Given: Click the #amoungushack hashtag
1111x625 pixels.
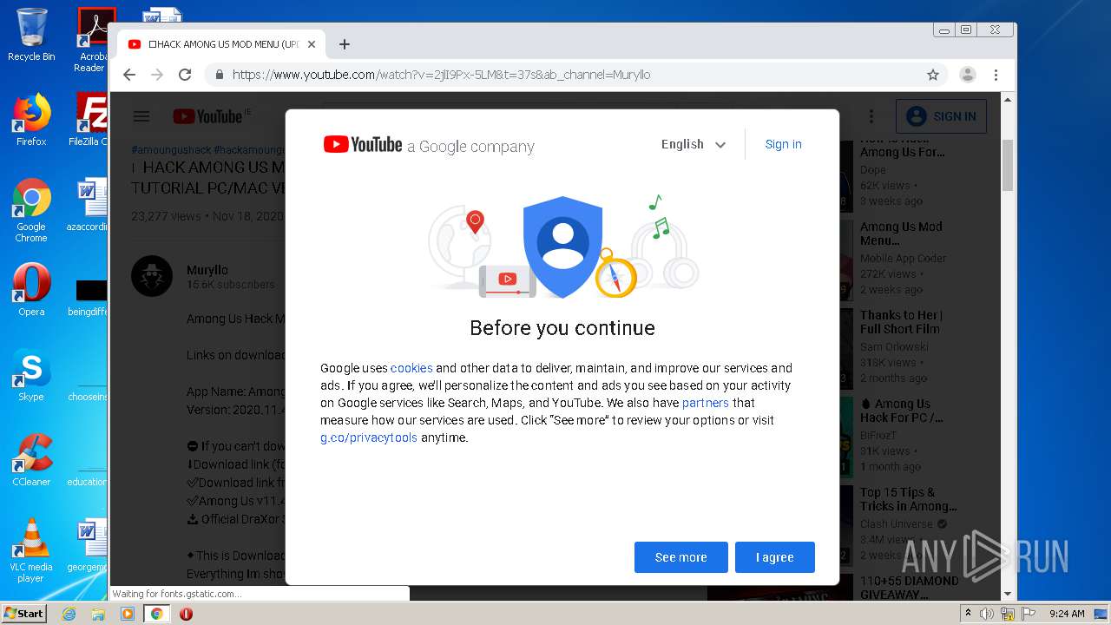Looking at the screenshot, I should [171, 149].
